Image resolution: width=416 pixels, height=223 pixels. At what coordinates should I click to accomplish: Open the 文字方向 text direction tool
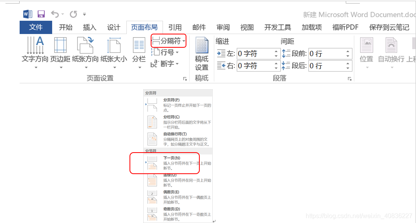coord(35,53)
